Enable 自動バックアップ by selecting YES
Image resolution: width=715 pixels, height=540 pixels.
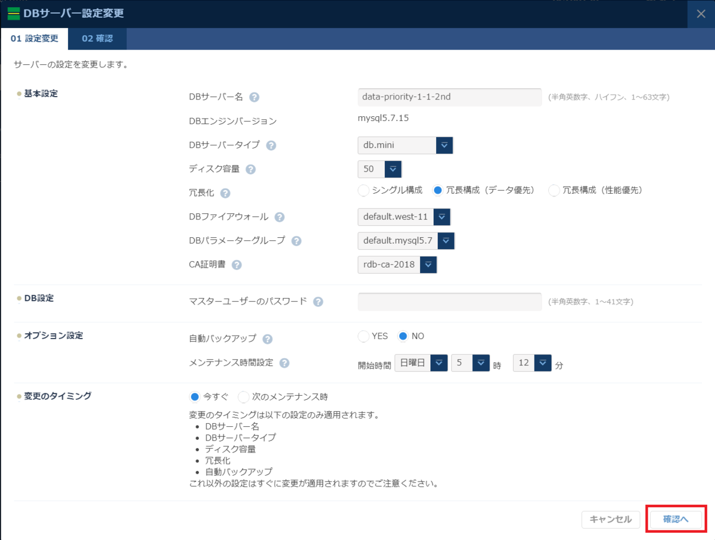point(363,336)
